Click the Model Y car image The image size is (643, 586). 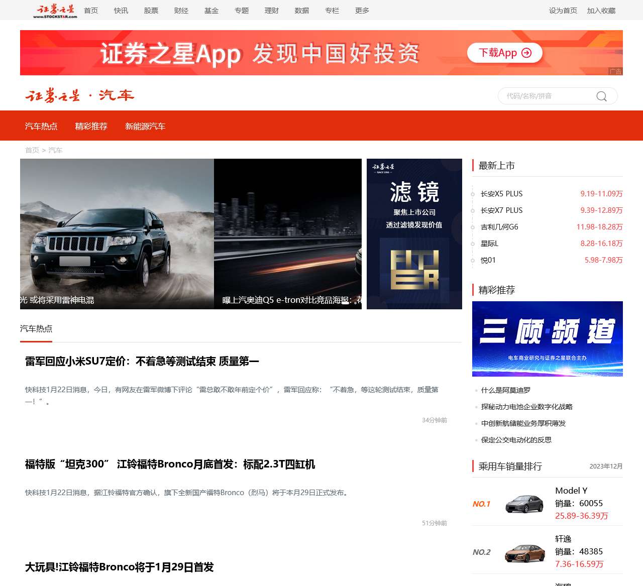(524, 504)
